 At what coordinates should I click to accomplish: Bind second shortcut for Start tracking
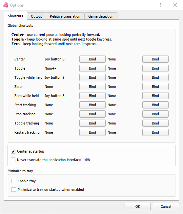point(155,105)
